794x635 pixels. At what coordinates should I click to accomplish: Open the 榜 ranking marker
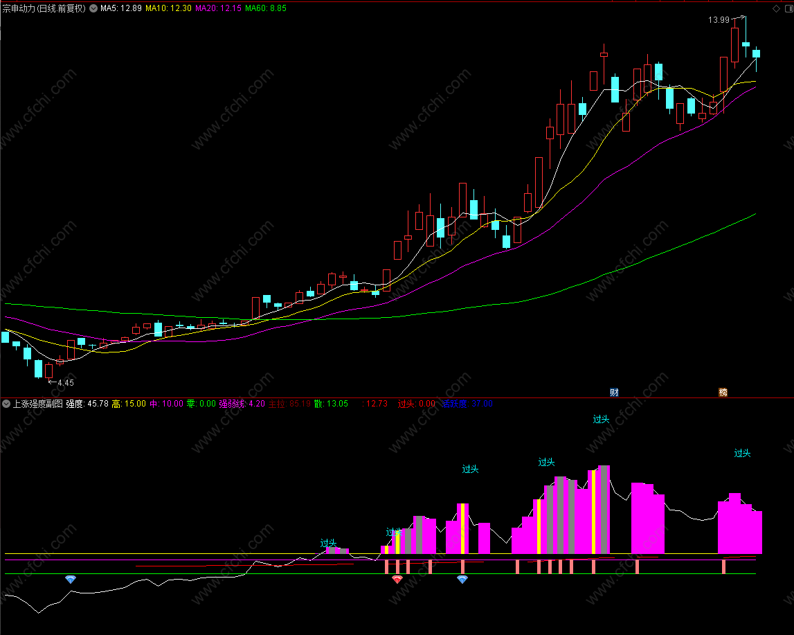723,392
